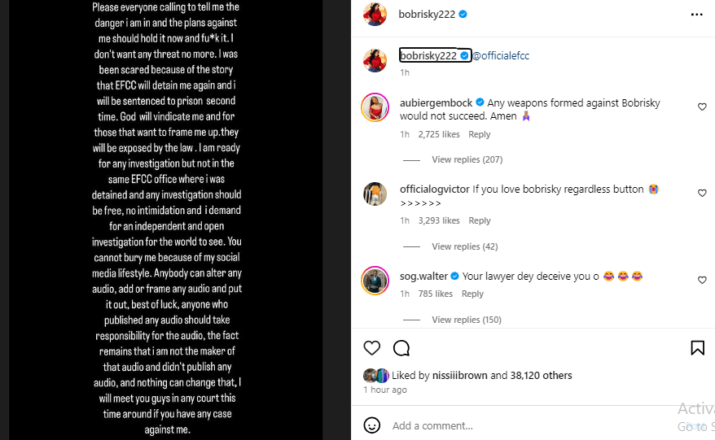Image resolution: width=715 pixels, height=440 pixels.
Task: Expand View replies (150)
Action: click(467, 320)
